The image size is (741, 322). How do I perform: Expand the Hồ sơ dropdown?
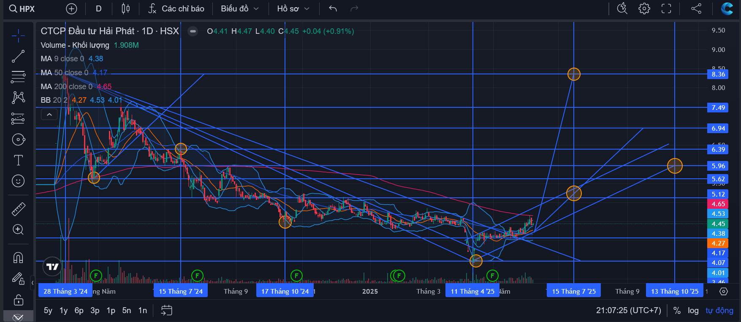(x=293, y=9)
